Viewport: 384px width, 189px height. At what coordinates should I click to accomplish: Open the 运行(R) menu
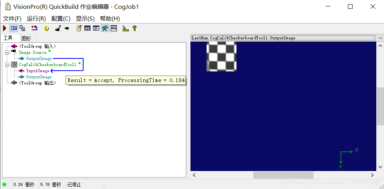(36, 19)
